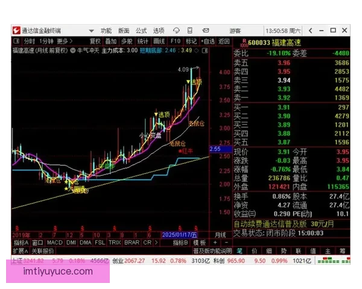Viewport: 362px width, 289px height.
Task: Click the 统计 statistics button
Action: [x=142, y=42]
